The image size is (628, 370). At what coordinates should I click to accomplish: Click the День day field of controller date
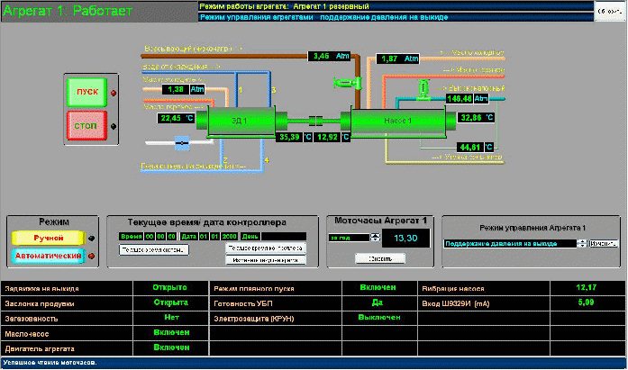pos(284,237)
